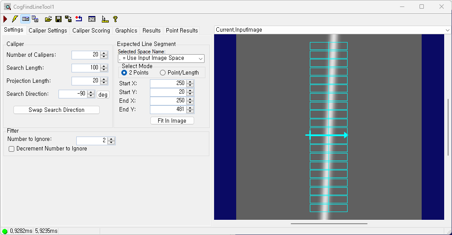This screenshot has width=452, height=235.
Task: Click the floppy disk save icon
Action: point(59,19)
